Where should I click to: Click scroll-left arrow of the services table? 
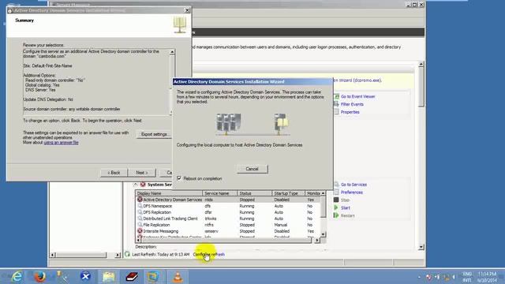point(139,240)
